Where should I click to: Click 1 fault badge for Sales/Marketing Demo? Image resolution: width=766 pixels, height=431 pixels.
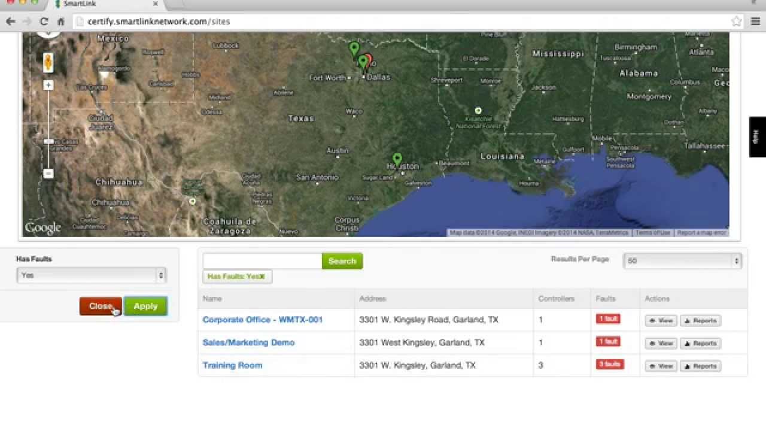pos(608,342)
